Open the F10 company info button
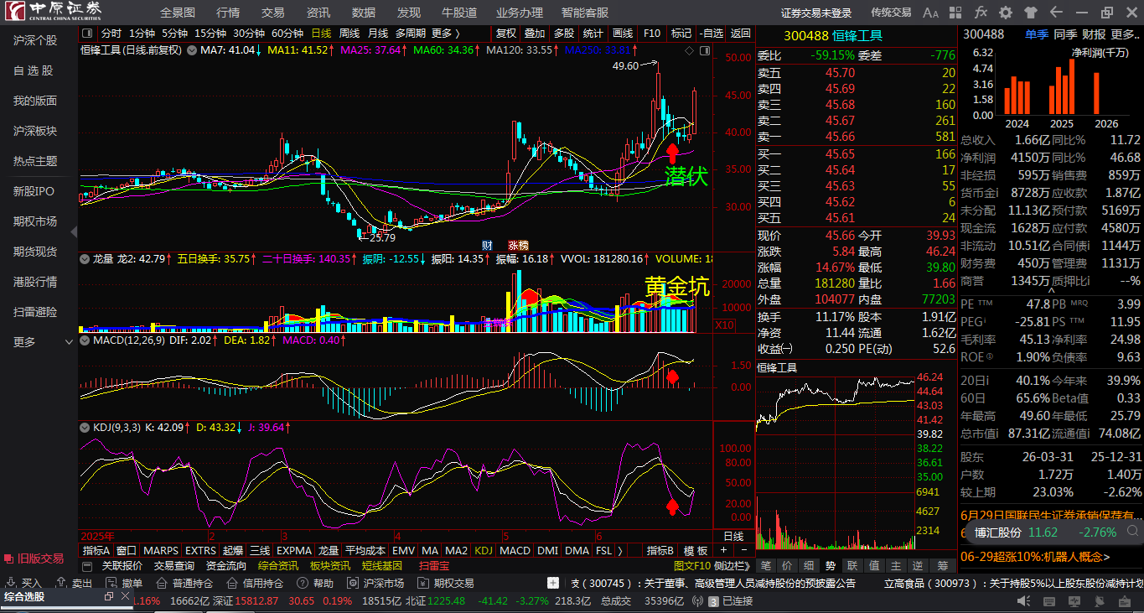This screenshot has height=613, width=1144. (x=651, y=34)
